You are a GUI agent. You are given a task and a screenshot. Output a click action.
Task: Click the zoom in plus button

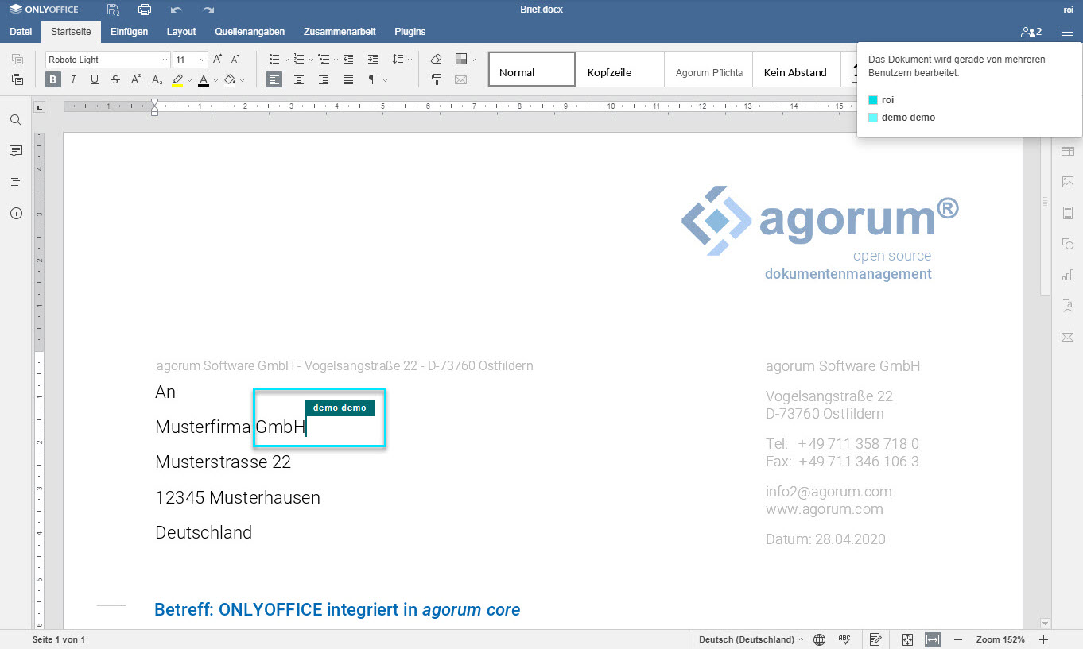click(1044, 639)
